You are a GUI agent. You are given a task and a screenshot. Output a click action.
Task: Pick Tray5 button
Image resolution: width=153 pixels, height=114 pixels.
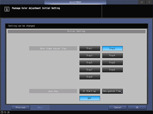pyautogui.click(x=90, y=63)
